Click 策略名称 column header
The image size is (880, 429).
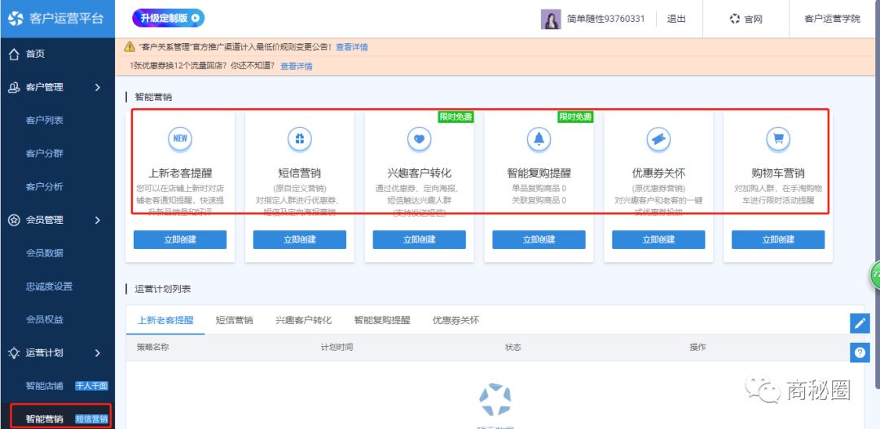point(152,347)
